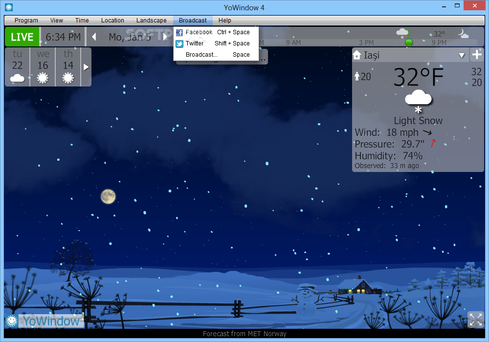Maximize the YoWindow 4 window
The image size is (489, 342).
coord(457,5)
